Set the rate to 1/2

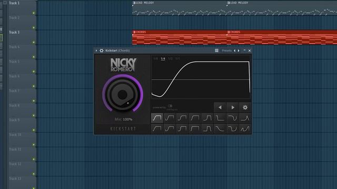pos(170,58)
